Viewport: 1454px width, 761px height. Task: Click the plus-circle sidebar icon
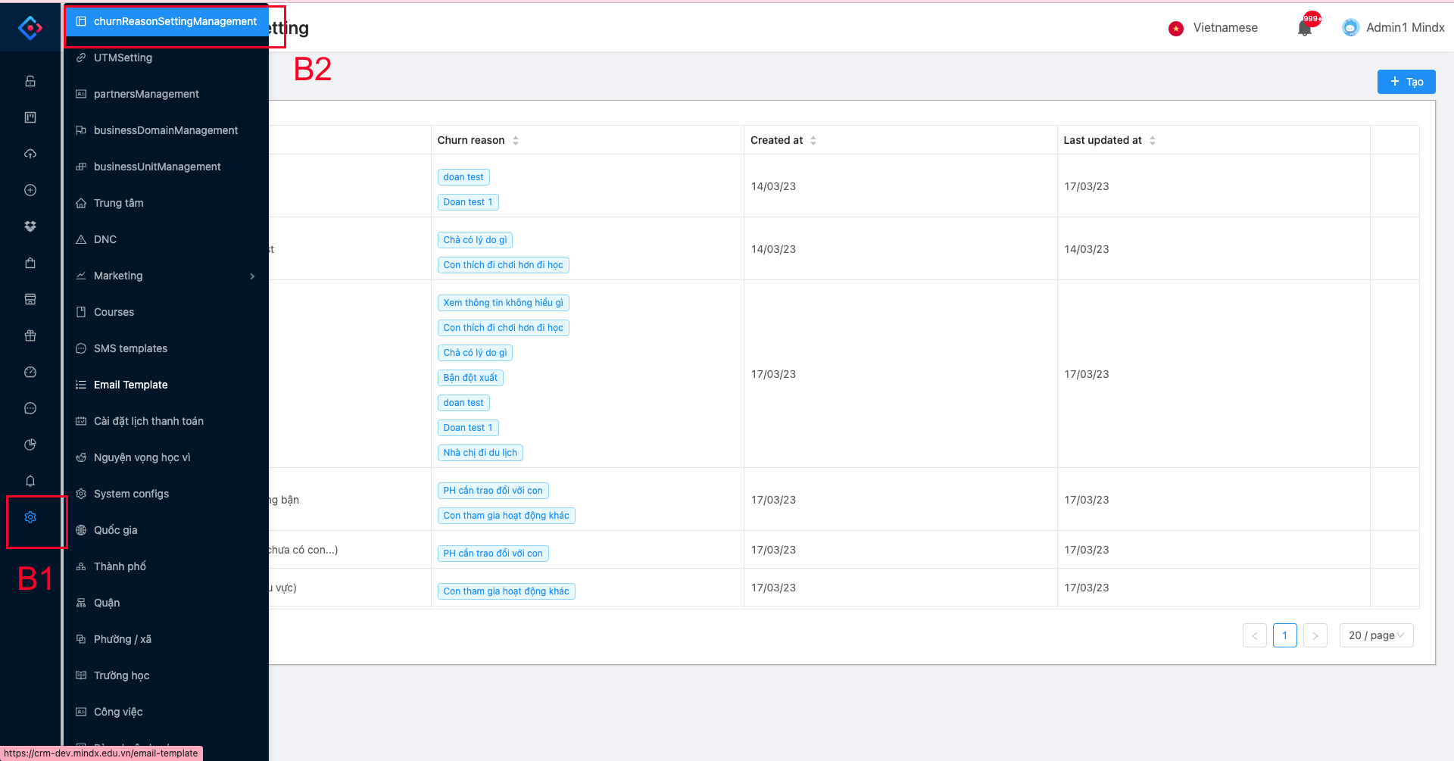click(x=30, y=190)
